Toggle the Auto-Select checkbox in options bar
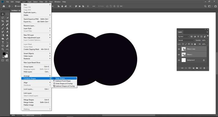Viewport: 218px width, 117px height. pos(16,6)
